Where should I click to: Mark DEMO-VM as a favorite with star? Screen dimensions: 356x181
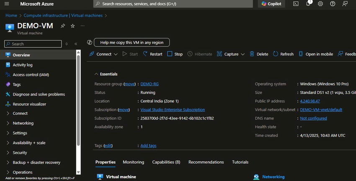click(x=72, y=26)
